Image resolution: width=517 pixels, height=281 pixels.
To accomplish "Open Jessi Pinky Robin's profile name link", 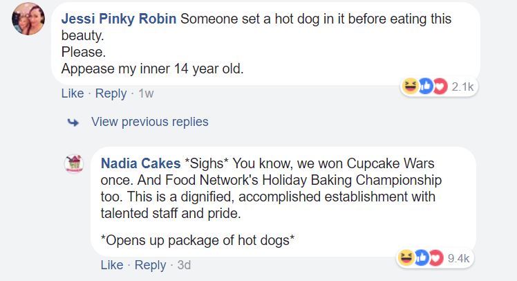I will click(x=119, y=19).
